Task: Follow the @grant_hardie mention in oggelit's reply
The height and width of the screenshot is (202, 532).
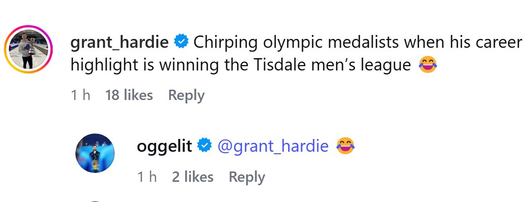Action: (273, 146)
